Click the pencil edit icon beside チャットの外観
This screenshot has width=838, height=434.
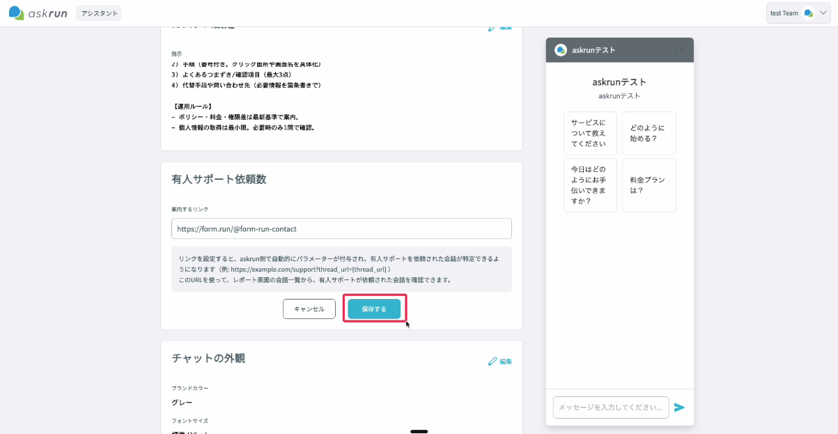coord(492,362)
